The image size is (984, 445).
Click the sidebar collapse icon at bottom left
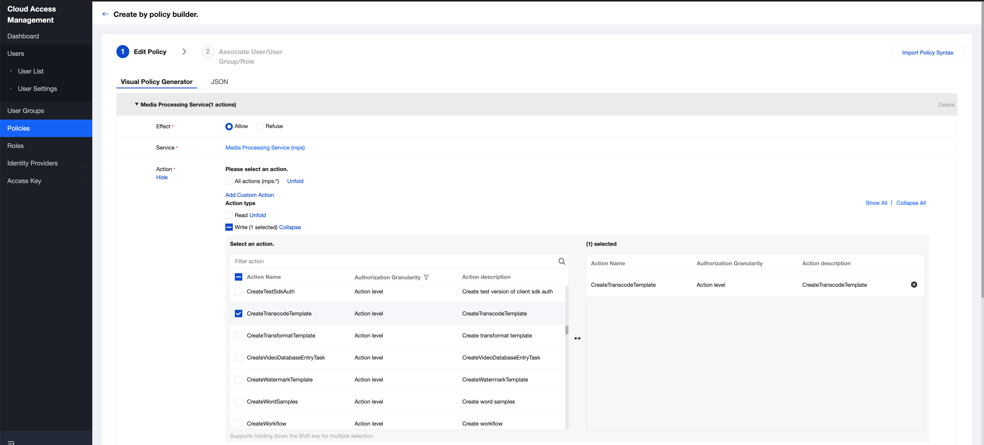coord(11,442)
